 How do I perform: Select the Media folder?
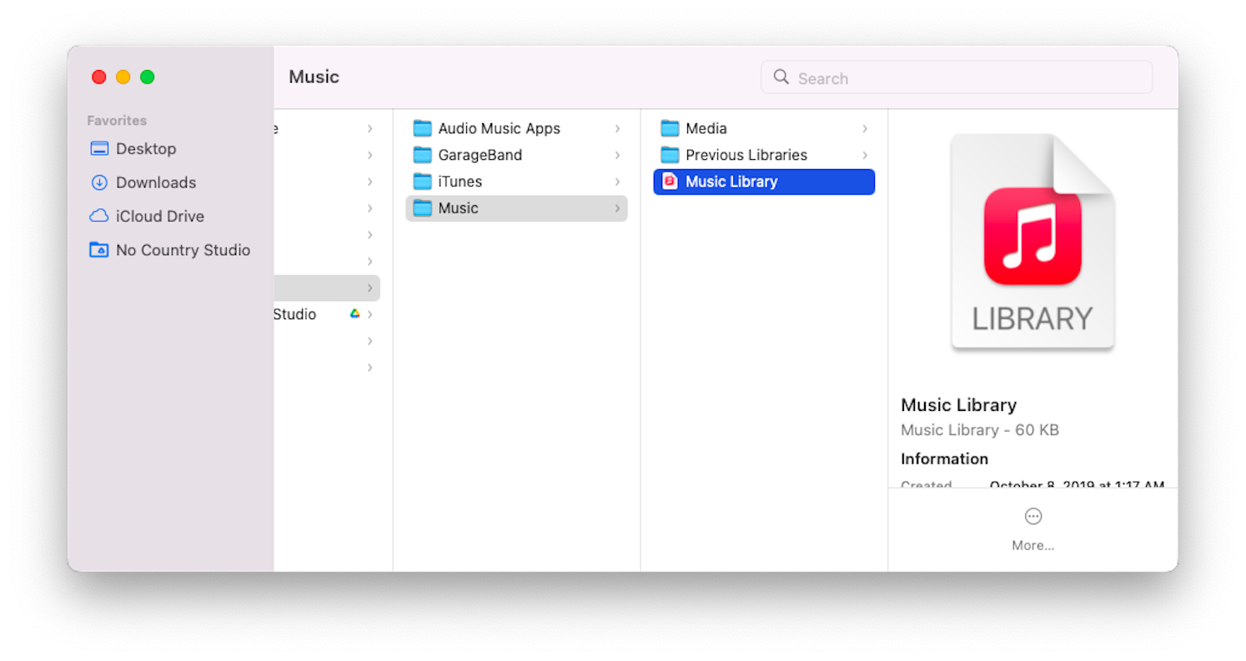(705, 128)
